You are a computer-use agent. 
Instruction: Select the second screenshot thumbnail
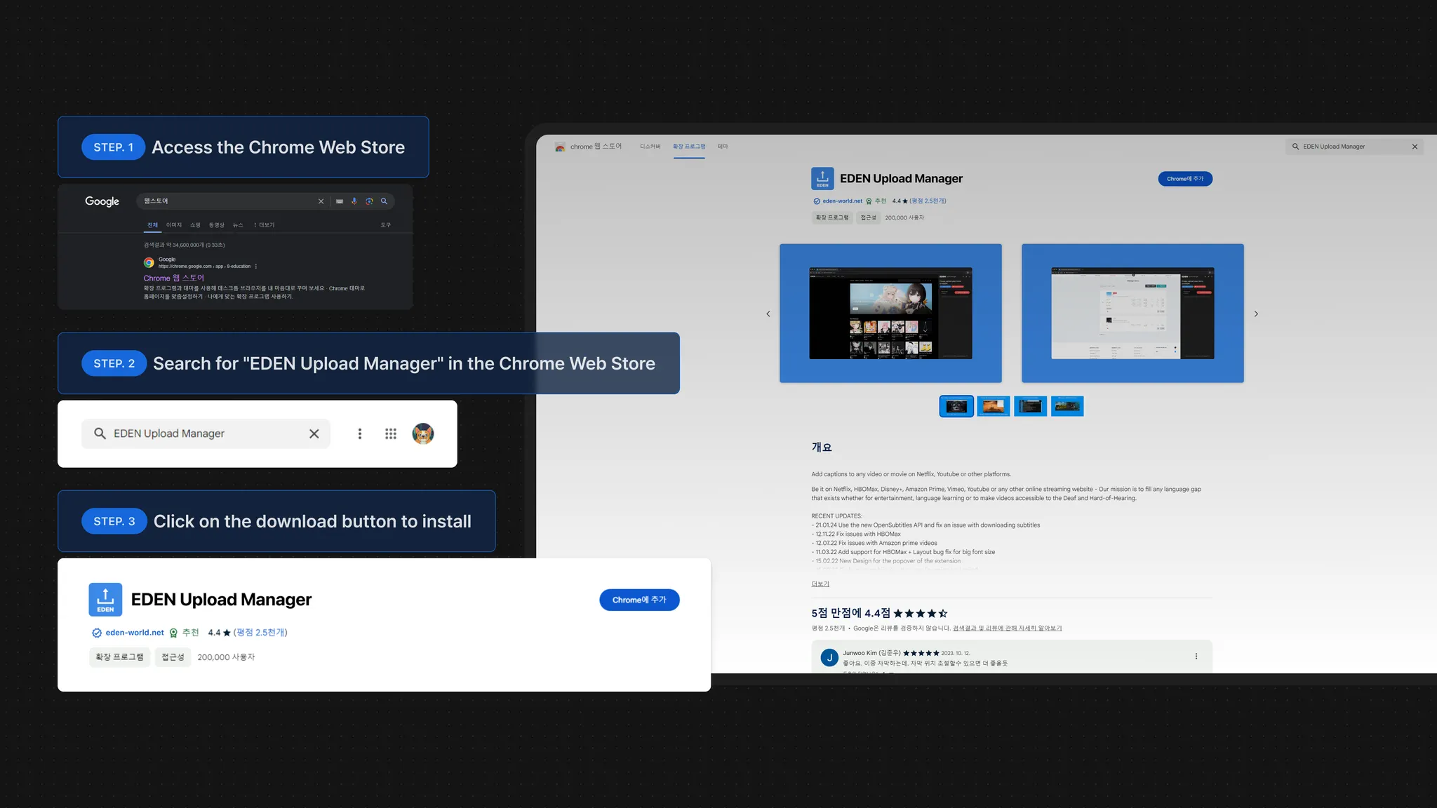point(993,406)
